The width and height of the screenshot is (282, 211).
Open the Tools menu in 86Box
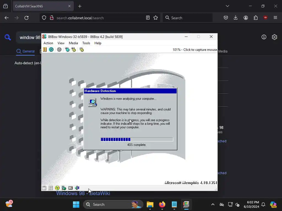pos(86,43)
